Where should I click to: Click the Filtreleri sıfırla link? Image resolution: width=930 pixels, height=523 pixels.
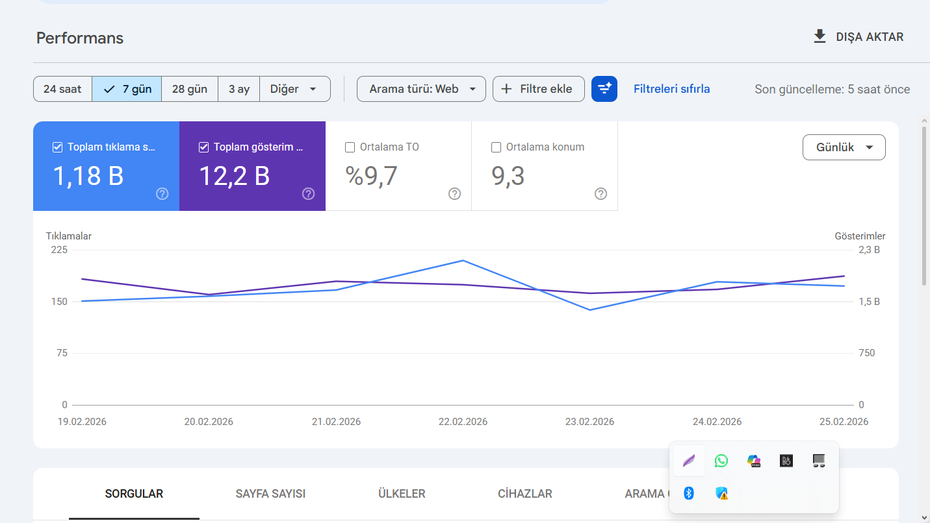click(671, 89)
